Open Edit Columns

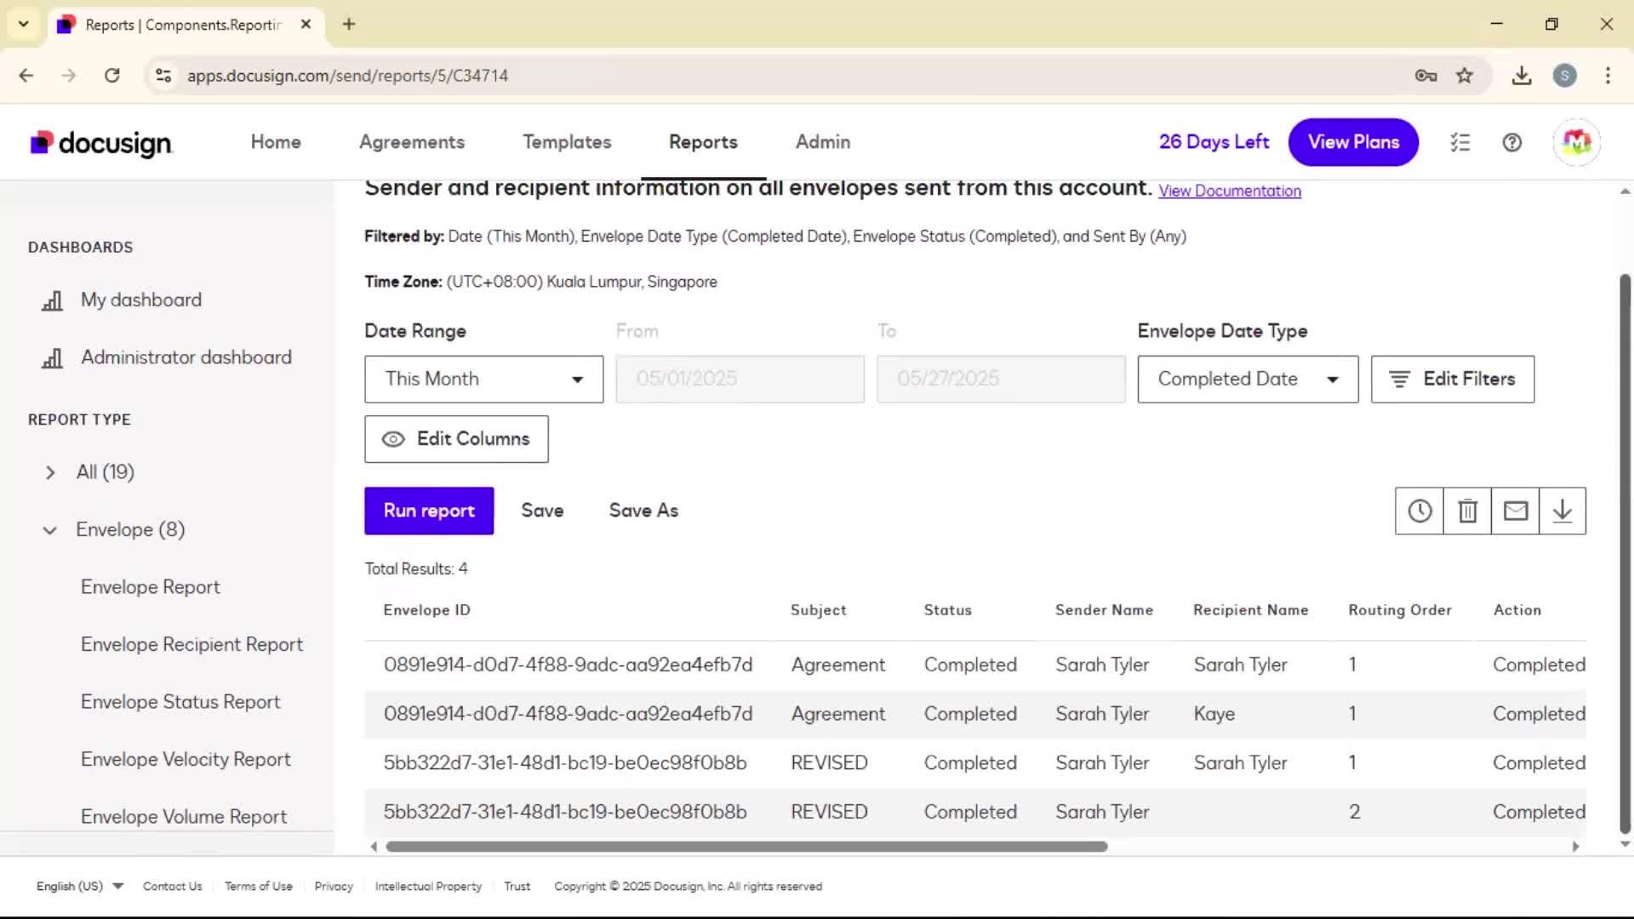coord(456,439)
